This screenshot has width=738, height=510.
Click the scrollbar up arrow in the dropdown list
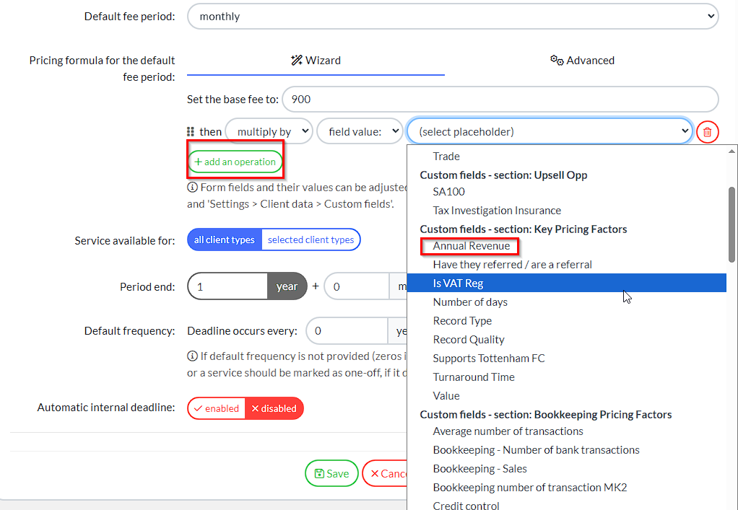click(732, 151)
